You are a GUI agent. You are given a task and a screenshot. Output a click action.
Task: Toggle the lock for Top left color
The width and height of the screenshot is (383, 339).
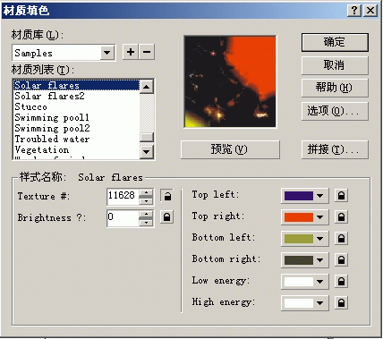[341, 195]
